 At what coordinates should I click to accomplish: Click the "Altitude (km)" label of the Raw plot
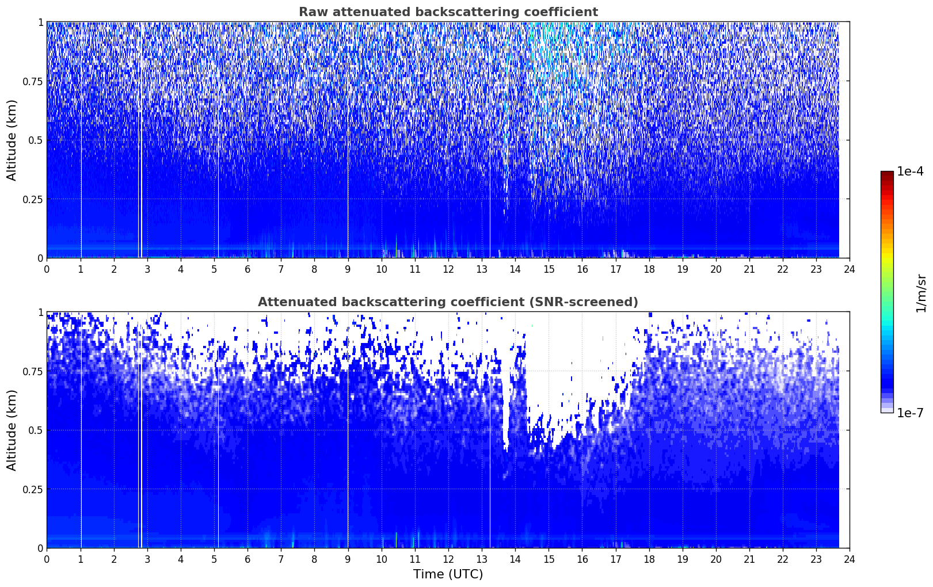click(x=12, y=140)
